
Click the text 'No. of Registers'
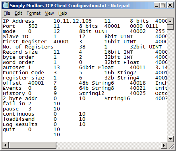coord(28,47)
